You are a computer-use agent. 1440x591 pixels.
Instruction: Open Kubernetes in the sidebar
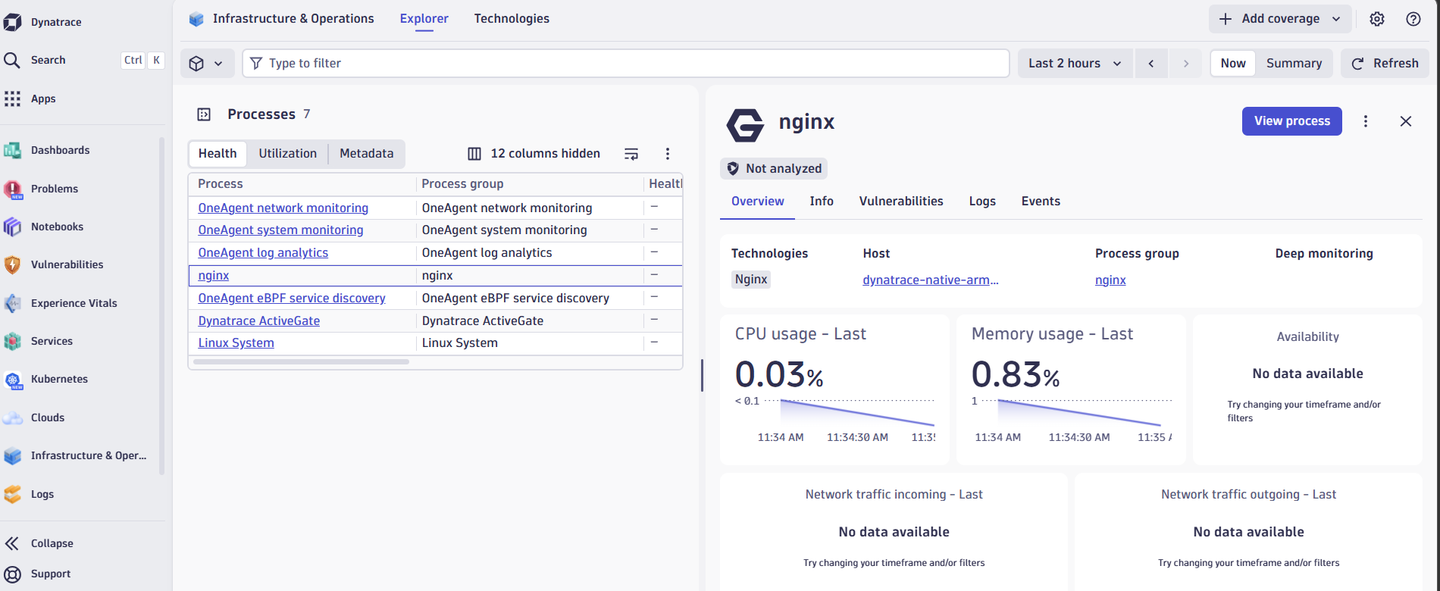[59, 379]
